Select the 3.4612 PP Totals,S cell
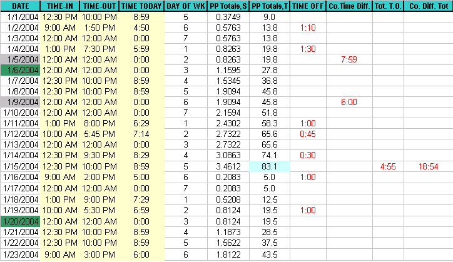The height and width of the screenshot is (262, 453). pos(228,166)
